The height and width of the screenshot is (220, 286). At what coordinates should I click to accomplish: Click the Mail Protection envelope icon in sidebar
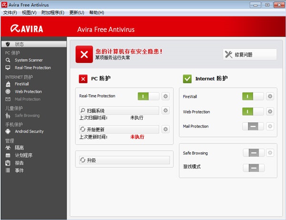tap(8, 99)
